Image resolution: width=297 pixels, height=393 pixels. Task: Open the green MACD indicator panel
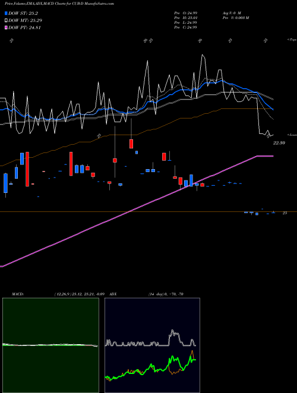[50, 345]
